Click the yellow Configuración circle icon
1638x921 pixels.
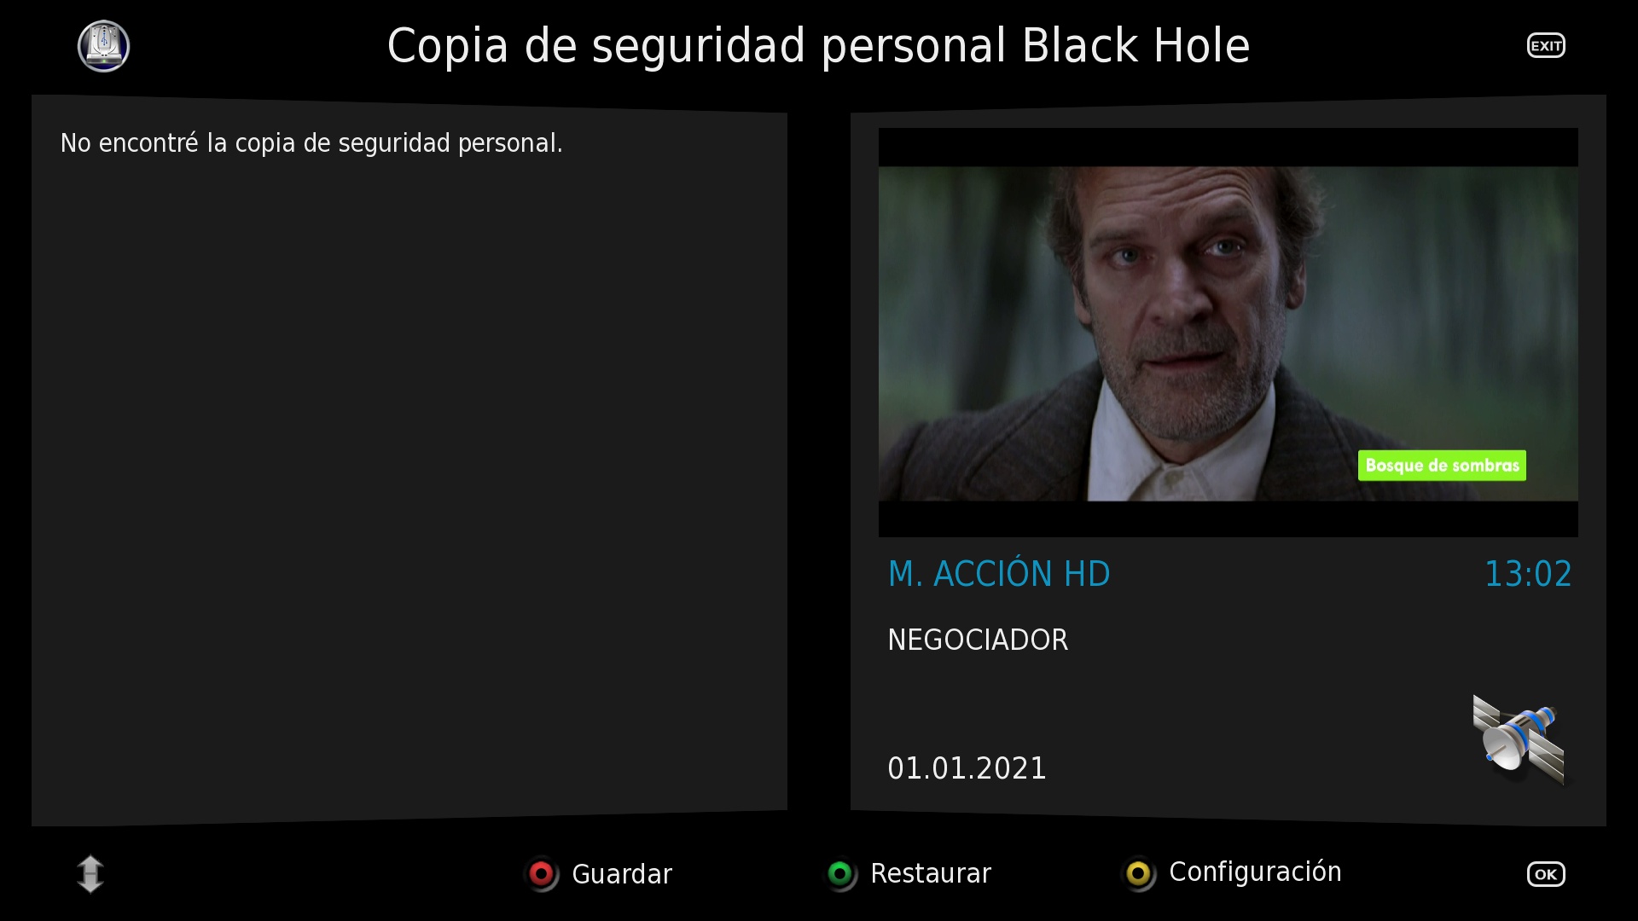(1139, 874)
